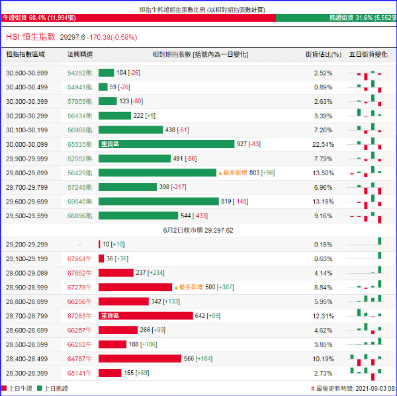Open bear warrant link 56434熊
Viewport: 397px width, 396px height.
[x=80, y=116]
